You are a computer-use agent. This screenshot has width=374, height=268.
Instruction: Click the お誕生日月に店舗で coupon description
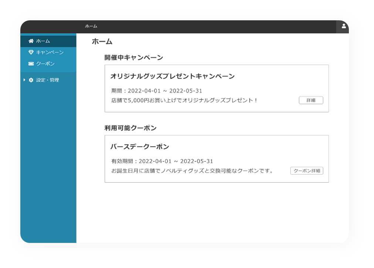[x=192, y=171]
